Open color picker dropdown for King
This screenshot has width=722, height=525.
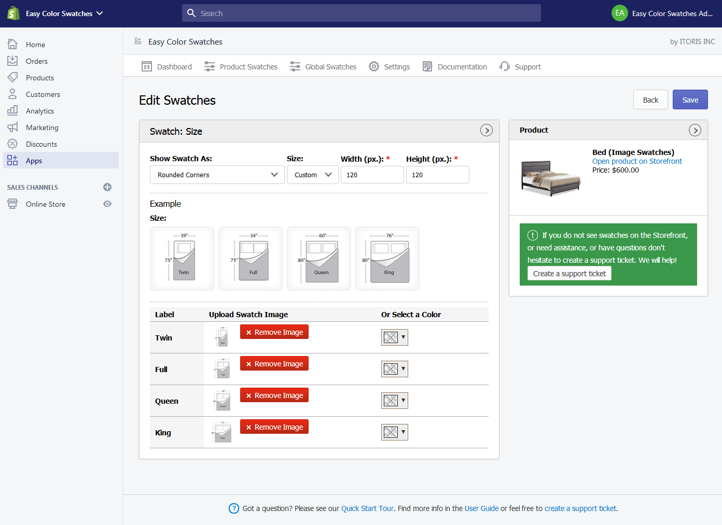coord(395,432)
